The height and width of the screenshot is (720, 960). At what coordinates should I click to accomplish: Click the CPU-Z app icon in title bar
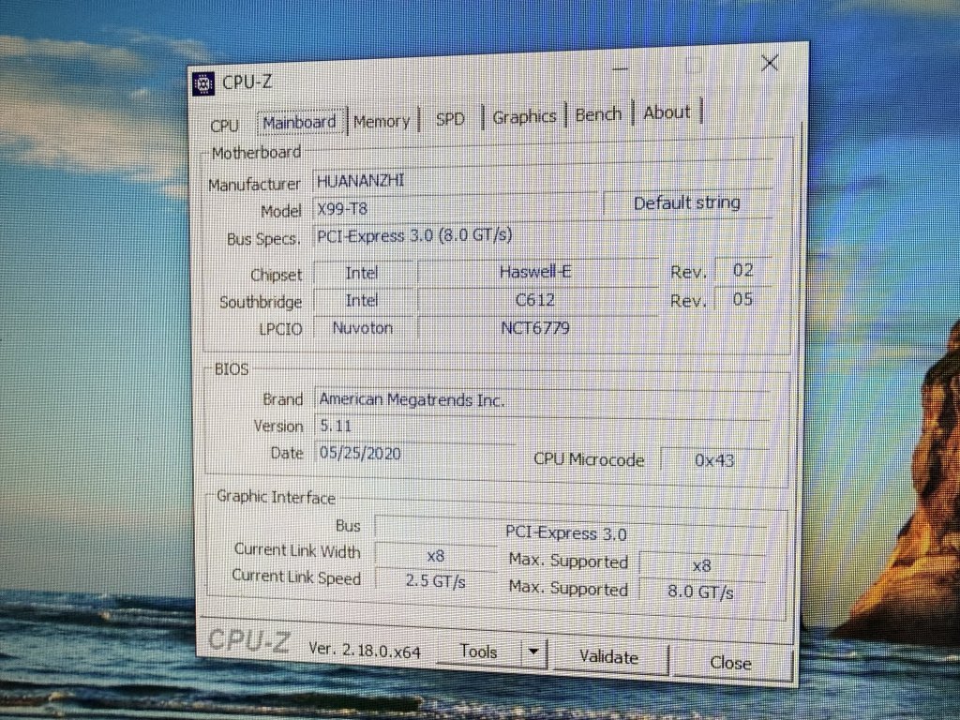pos(203,83)
